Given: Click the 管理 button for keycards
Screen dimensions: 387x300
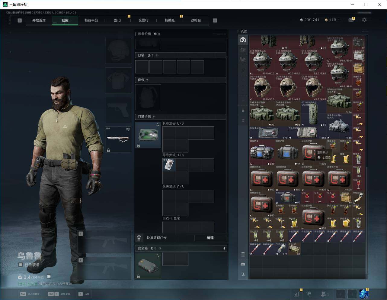Looking at the screenshot, I should [x=210, y=238].
